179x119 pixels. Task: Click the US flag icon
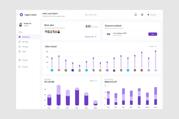(148, 15)
